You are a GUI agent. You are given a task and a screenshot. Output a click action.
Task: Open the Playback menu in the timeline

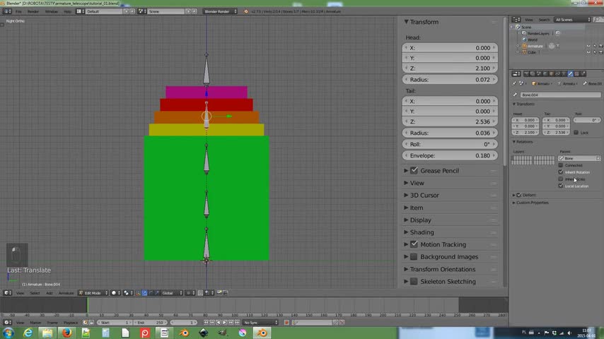71,323
